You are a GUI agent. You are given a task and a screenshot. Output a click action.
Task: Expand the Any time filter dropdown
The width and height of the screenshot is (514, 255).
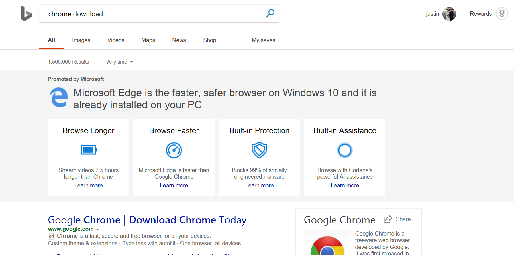[120, 62]
